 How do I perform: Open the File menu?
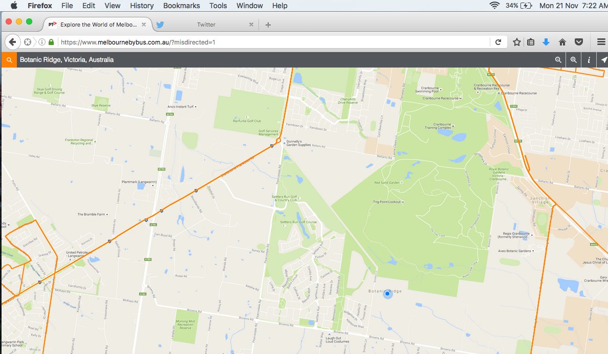click(67, 6)
